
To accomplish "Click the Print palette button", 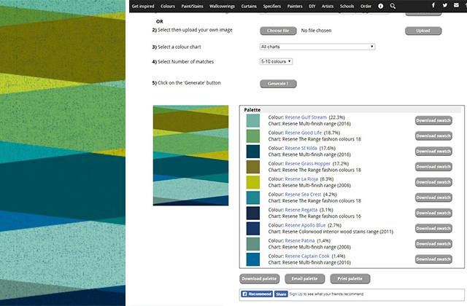I will 350,278.
